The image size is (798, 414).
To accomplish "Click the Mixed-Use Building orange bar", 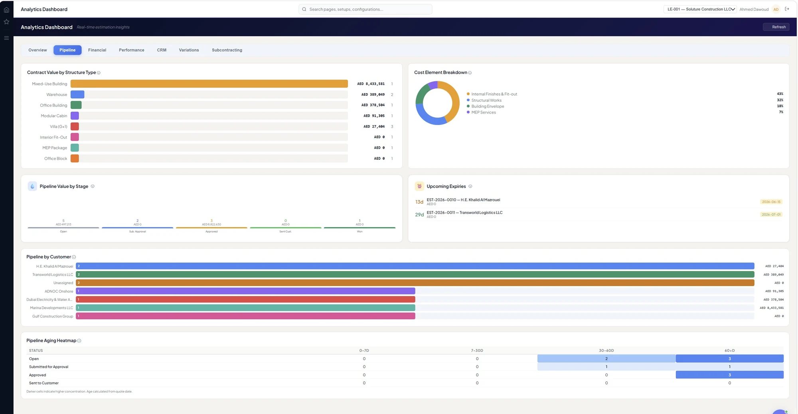I will point(209,84).
